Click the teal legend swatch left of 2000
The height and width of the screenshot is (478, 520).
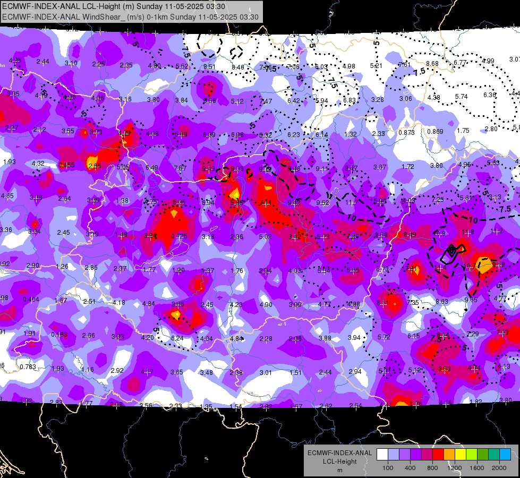click(493, 455)
